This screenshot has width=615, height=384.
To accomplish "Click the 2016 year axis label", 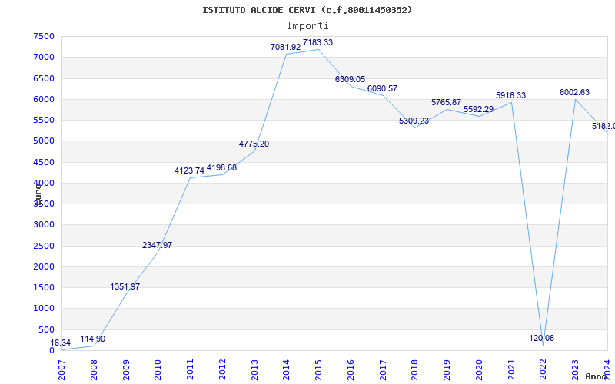I will click(x=351, y=369).
